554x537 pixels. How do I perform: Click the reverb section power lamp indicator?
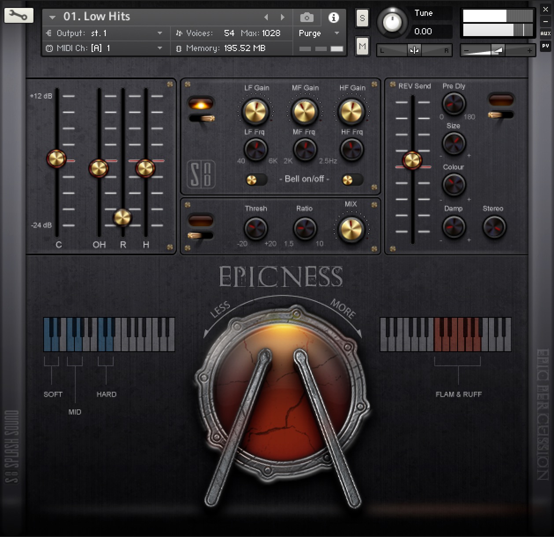coord(502,99)
